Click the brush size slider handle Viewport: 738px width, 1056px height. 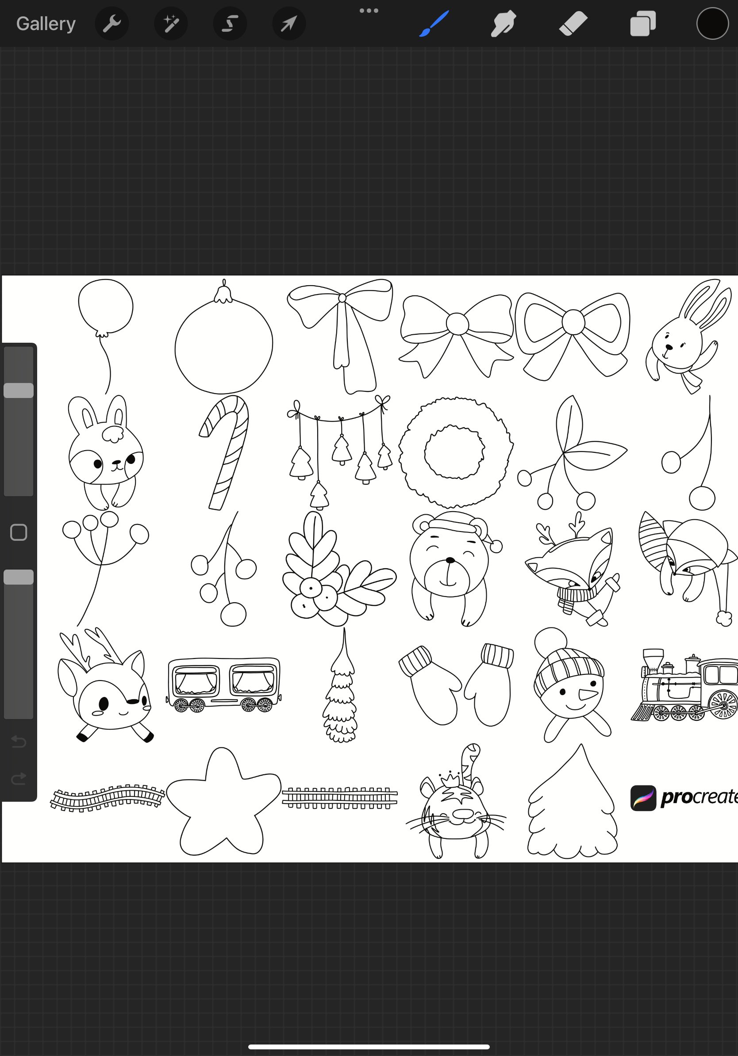(19, 390)
